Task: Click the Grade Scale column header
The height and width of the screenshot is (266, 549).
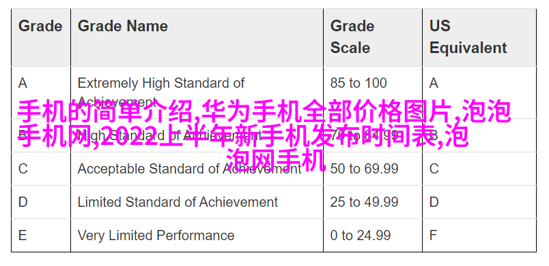Action: coord(373,37)
